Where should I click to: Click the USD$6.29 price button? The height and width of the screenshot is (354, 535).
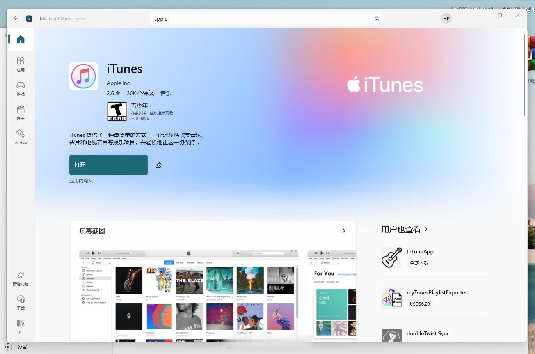tap(420, 304)
